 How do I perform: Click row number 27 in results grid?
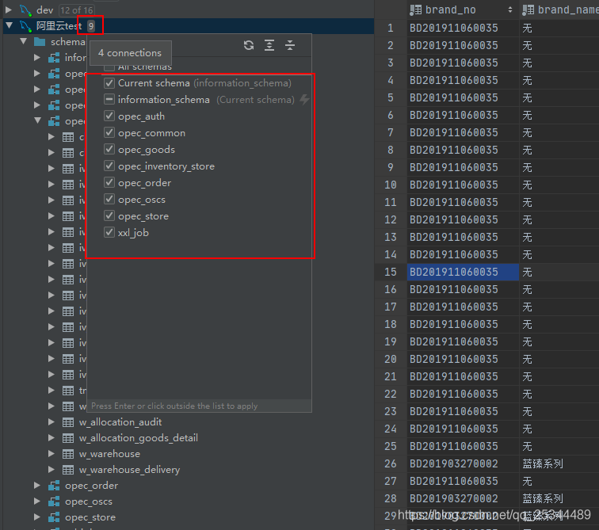(391, 481)
